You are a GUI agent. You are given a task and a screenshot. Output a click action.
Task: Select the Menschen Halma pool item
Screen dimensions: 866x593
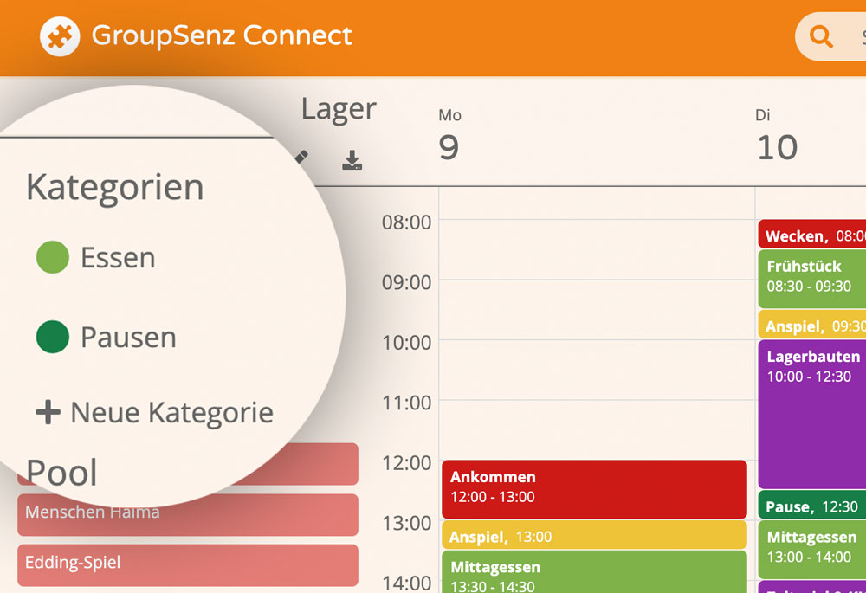click(188, 514)
